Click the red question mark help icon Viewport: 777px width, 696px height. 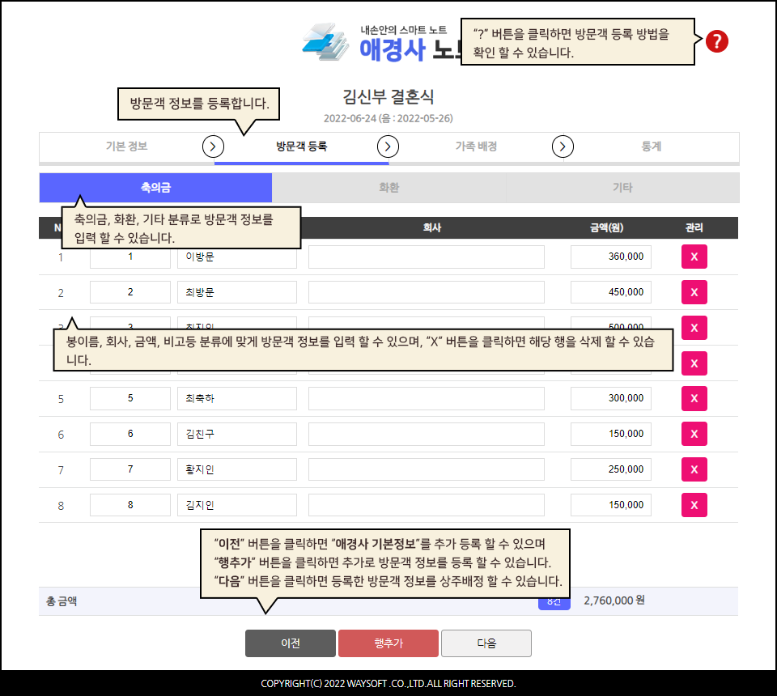pos(716,41)
